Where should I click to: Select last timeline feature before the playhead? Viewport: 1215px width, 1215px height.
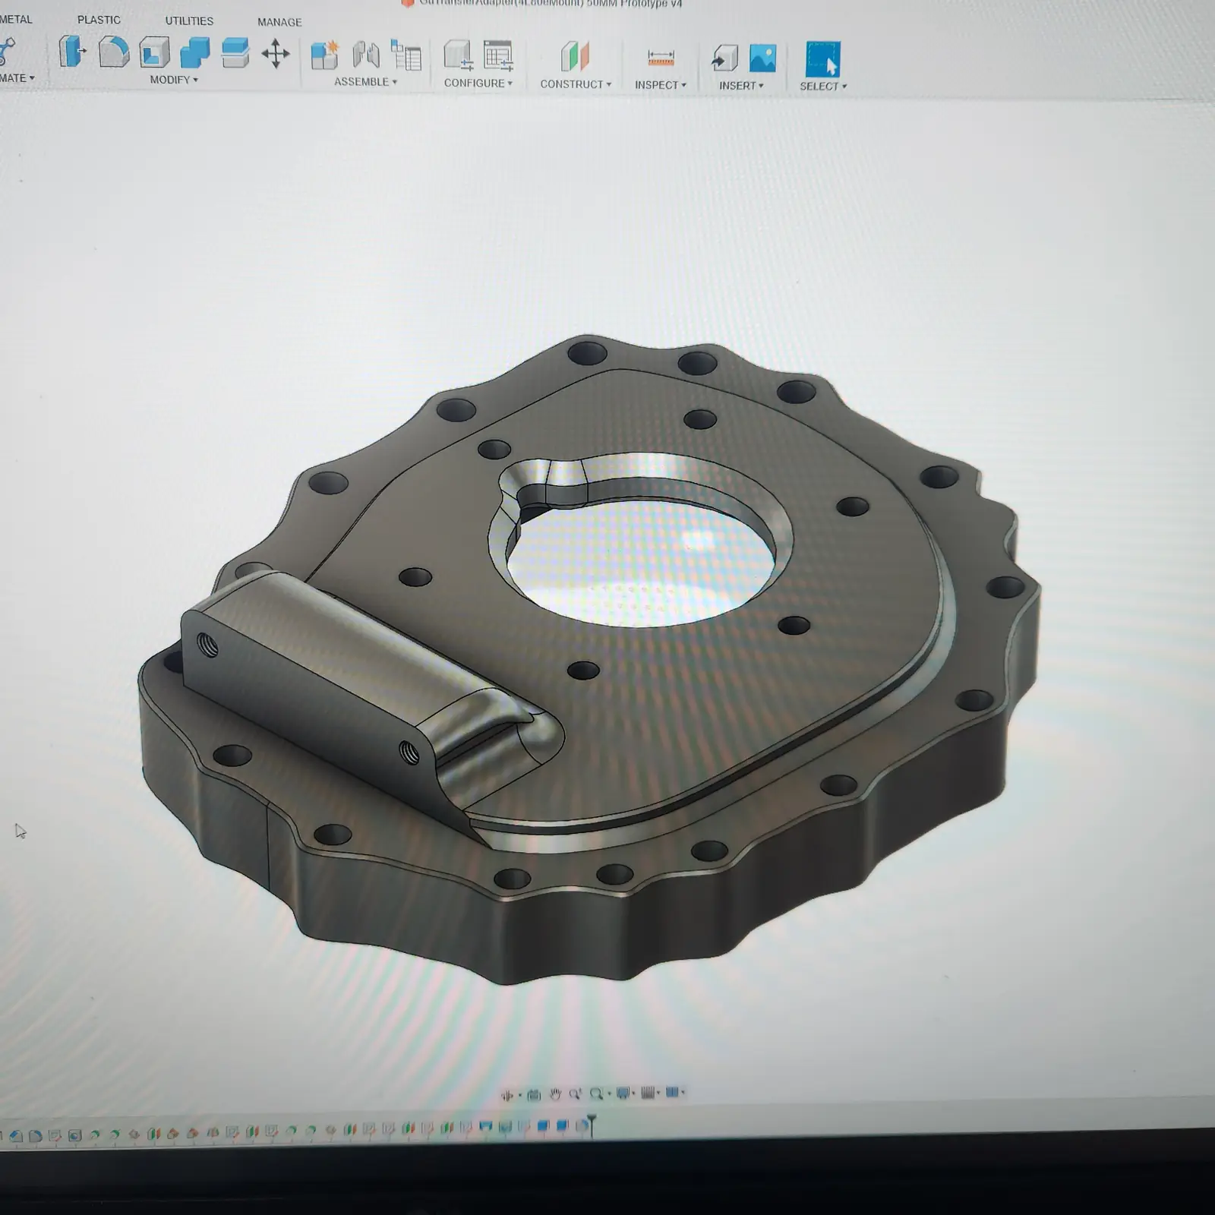point(581,1127)
